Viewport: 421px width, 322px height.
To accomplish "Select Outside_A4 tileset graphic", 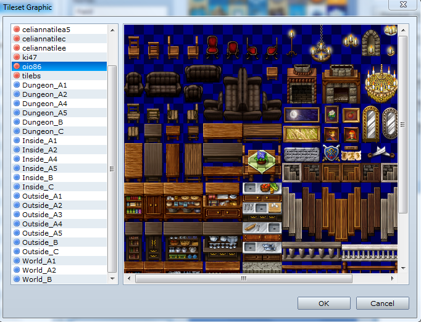I will tap(59, 224).
